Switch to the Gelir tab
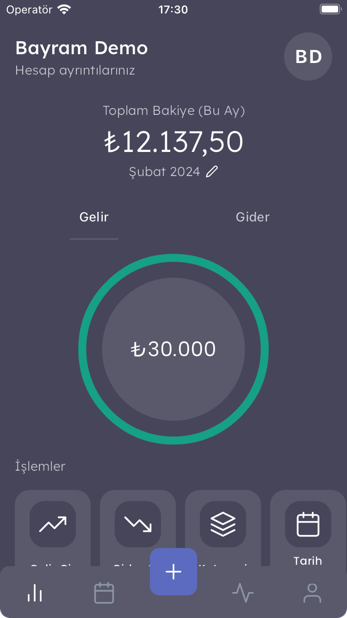 click(94, 217)
